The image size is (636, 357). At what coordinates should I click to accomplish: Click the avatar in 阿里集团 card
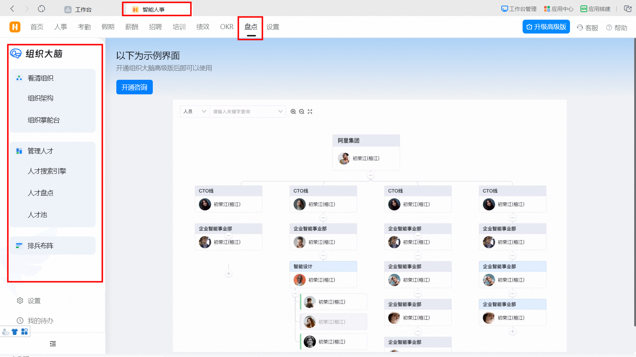point(344,158)
